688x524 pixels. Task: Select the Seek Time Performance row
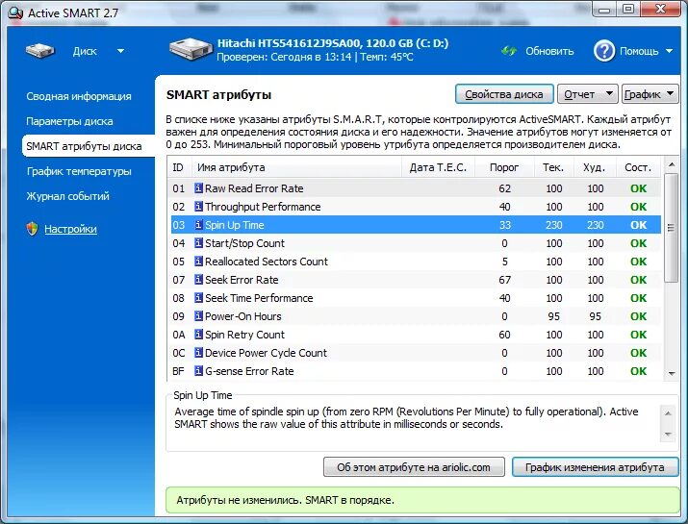(x=416, y=298)
